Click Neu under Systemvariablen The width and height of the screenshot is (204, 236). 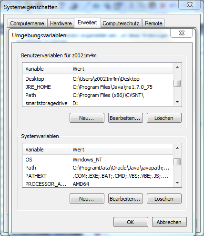(87, 199)
